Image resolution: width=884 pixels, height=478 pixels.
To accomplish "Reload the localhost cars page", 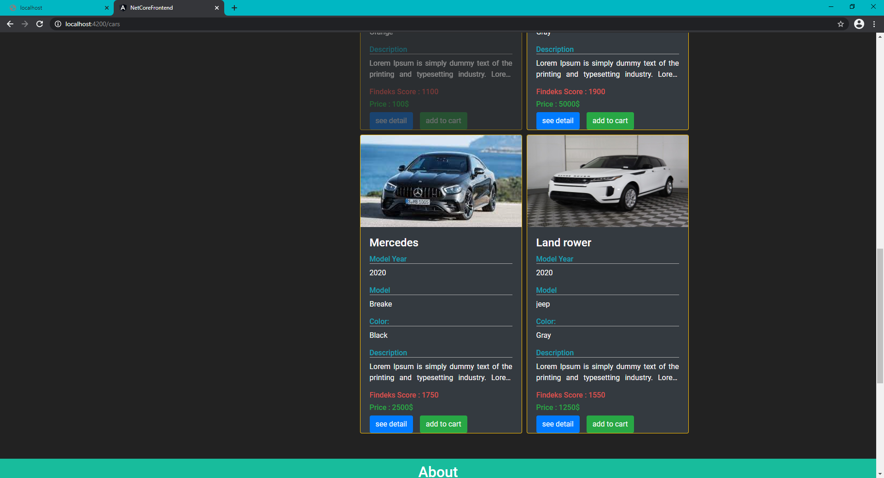I will click(40, 24).
